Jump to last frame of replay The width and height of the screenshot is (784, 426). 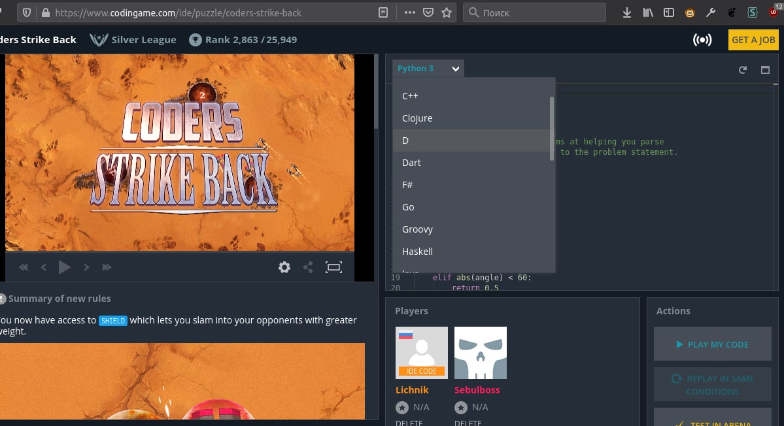pos(107,267)
